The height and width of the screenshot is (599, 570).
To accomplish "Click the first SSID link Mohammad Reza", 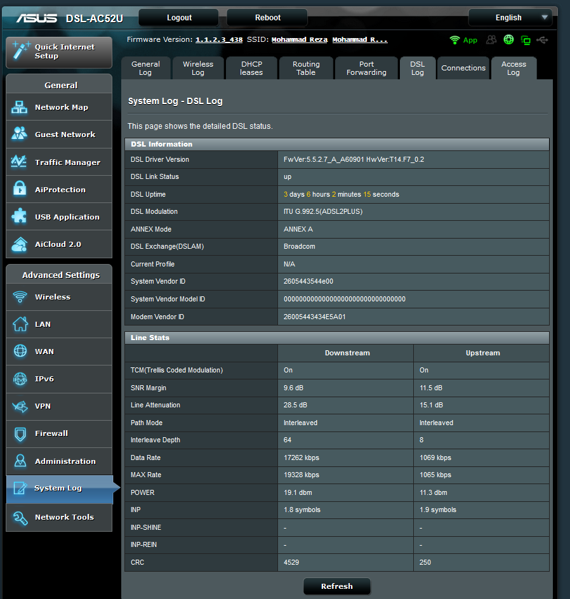I will 300,40.
